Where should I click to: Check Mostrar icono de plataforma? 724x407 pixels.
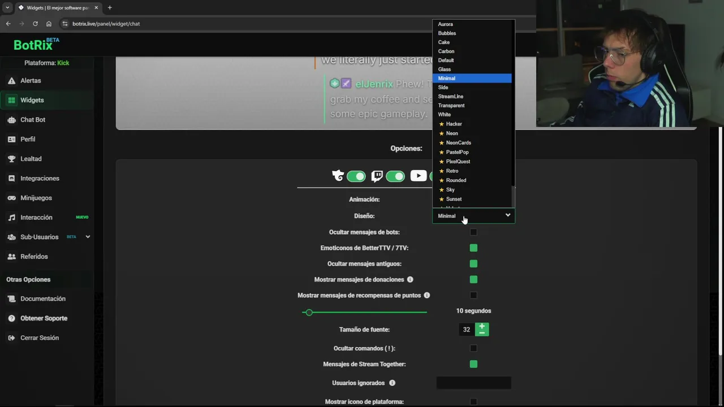tap(473, 401)
